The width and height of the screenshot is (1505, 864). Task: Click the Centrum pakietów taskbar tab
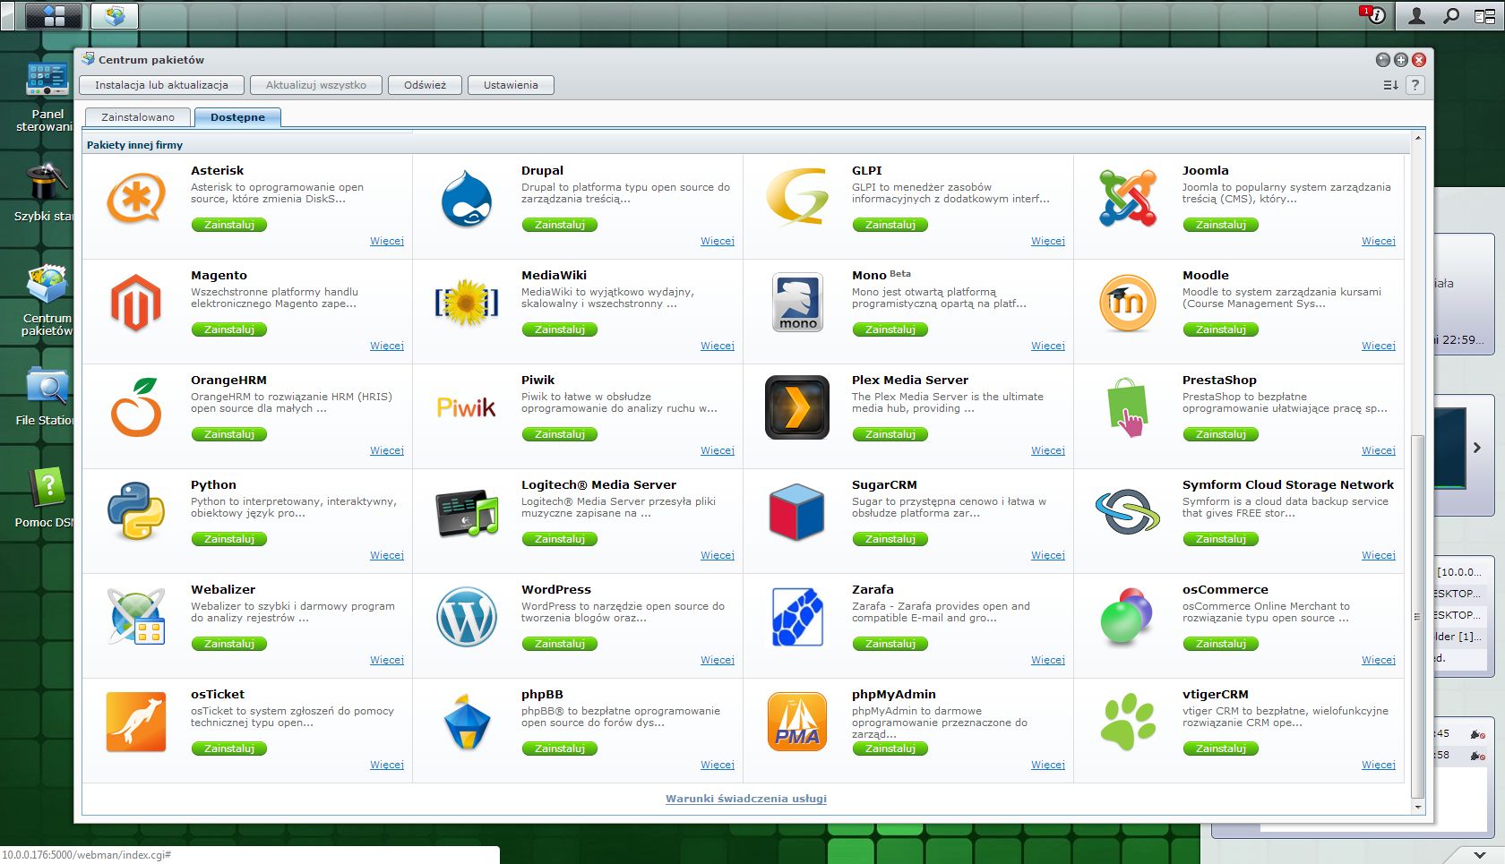click(114, 15)
